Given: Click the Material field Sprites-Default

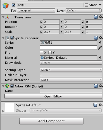Looking at the screenshot, I should (68, 58).
